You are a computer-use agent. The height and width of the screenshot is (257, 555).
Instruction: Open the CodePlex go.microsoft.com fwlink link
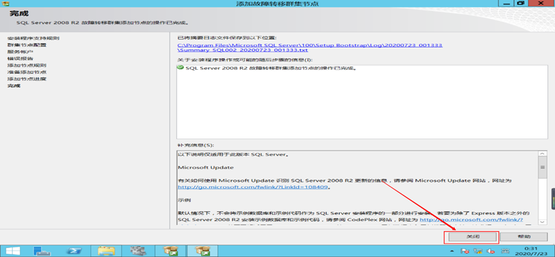point(471,220)
